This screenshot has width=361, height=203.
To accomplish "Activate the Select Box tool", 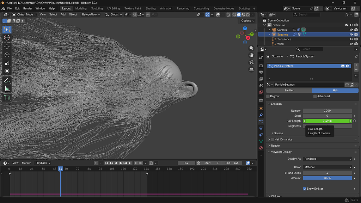I will (7, 30).
